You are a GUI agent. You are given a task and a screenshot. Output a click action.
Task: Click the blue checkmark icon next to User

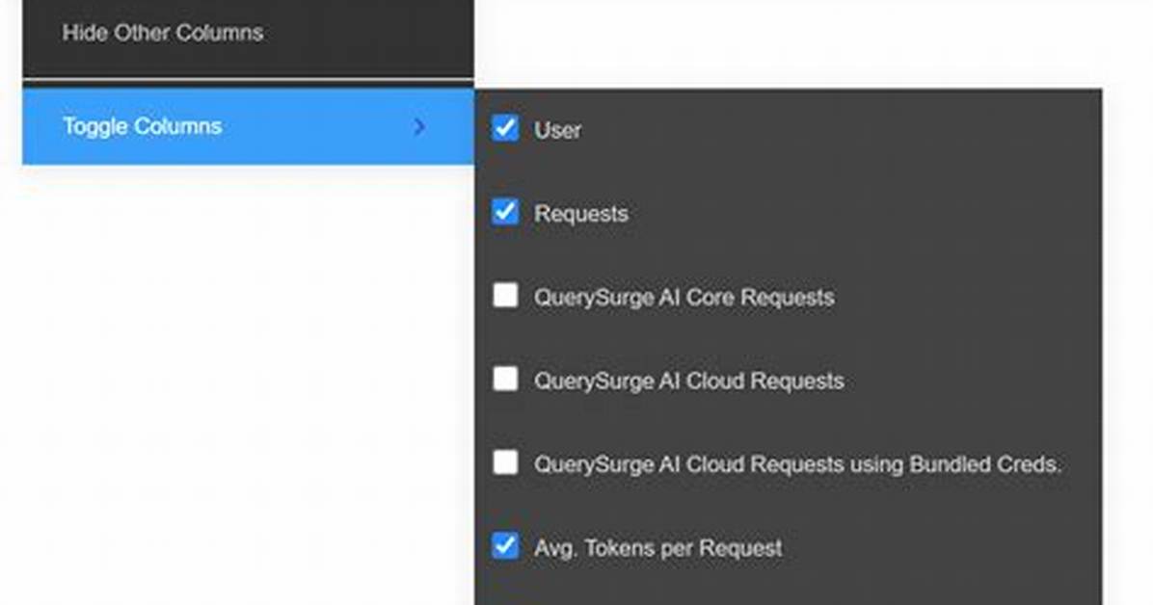tap(505, 128)
